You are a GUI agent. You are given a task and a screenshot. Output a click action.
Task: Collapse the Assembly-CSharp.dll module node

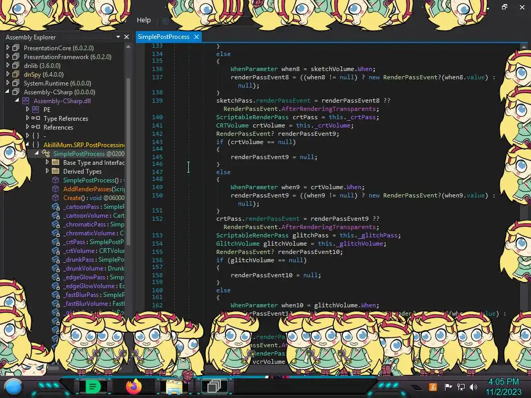click(x=17, y=101)
